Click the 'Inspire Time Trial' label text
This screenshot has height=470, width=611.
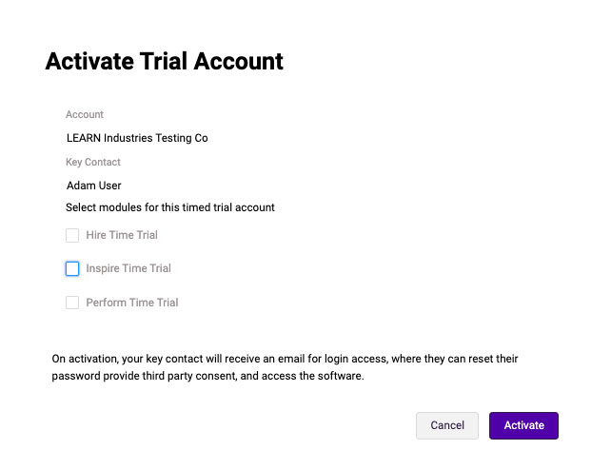click(128, 268)
